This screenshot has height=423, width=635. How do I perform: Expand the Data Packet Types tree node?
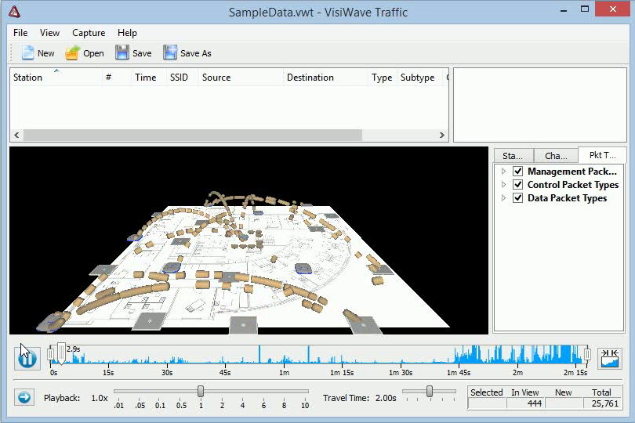tap(503, 198)
